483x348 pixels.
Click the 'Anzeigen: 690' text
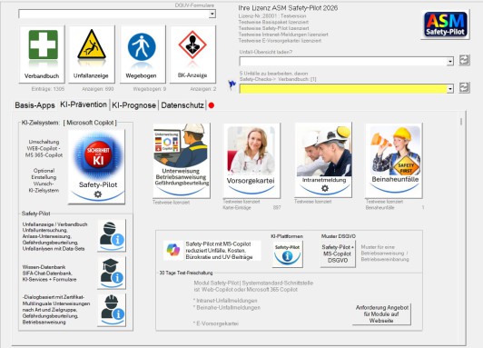click(x=98, y=89)
